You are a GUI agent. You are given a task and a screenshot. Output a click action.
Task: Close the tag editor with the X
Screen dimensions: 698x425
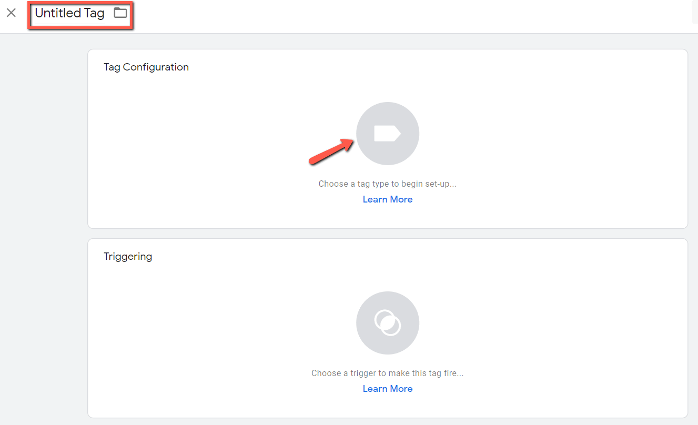pyautogui.click(x=11, y=13)
